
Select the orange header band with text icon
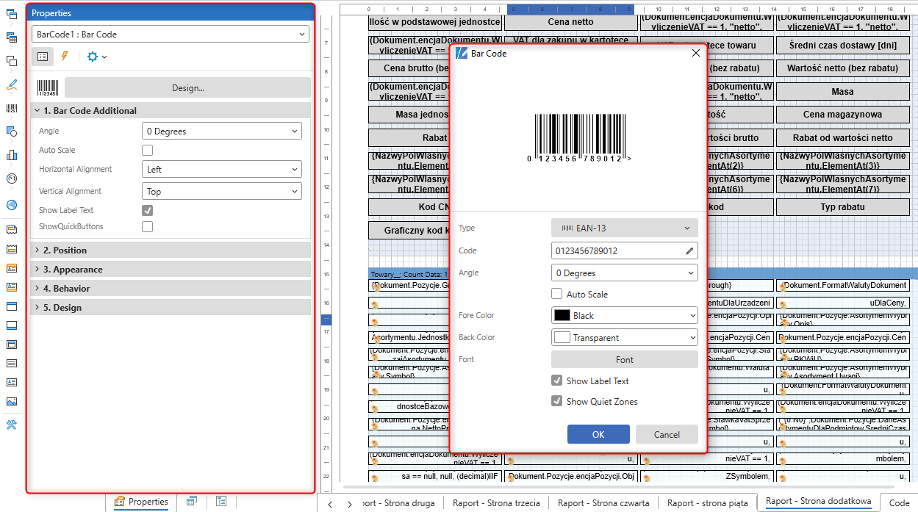tap(12, 268)
